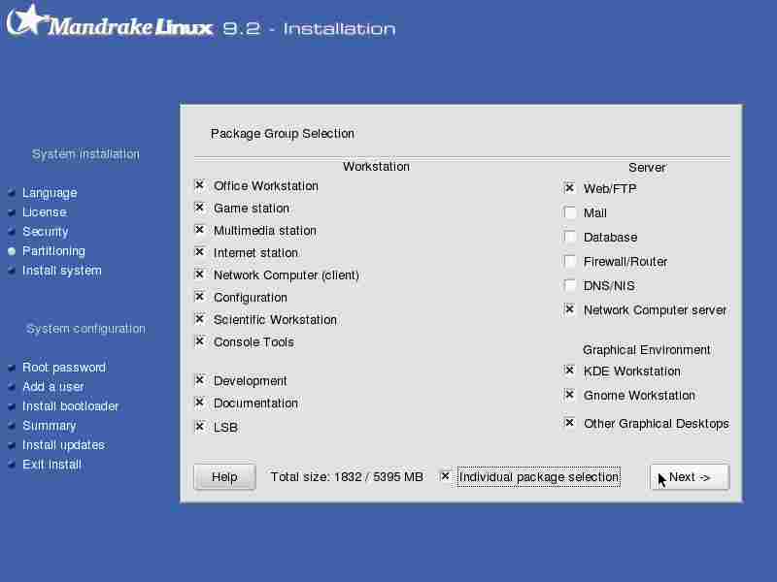Select the Security step label
Image resolution: width=777 pixels, height=582 pixels.
click(x=45, y=232)
